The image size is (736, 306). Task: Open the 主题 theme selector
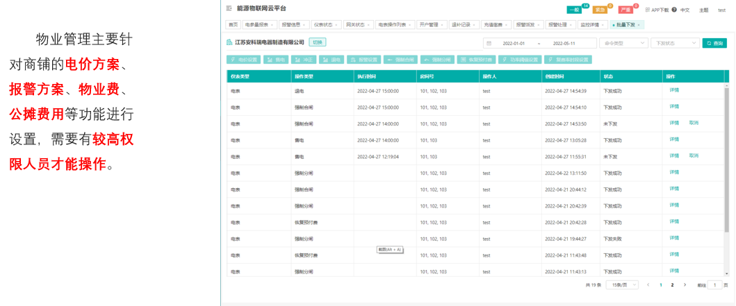pyautogui.click(x=703, y=10)
